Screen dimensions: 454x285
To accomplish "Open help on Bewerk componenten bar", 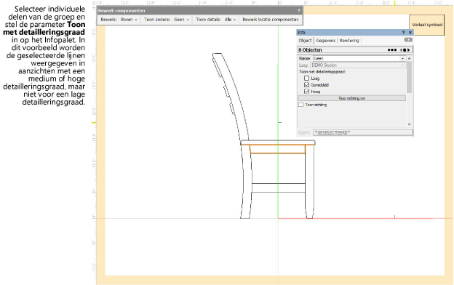I will coord(299,11).
